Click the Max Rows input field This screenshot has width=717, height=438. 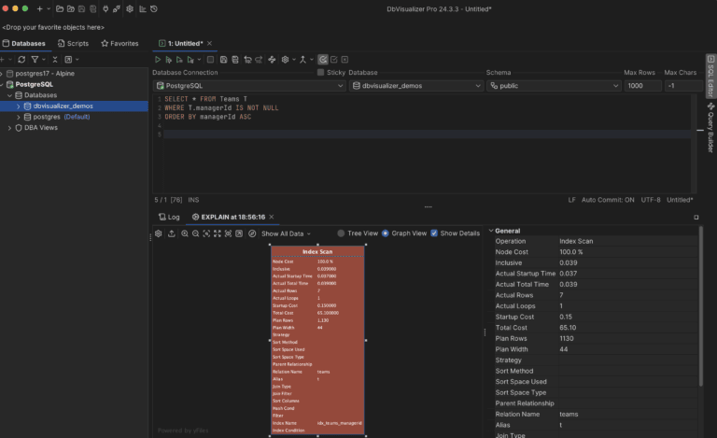coord(642,86)
